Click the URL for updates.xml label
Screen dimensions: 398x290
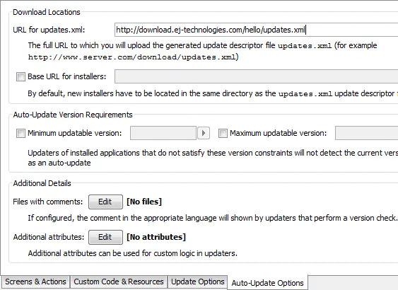[49, 30]
